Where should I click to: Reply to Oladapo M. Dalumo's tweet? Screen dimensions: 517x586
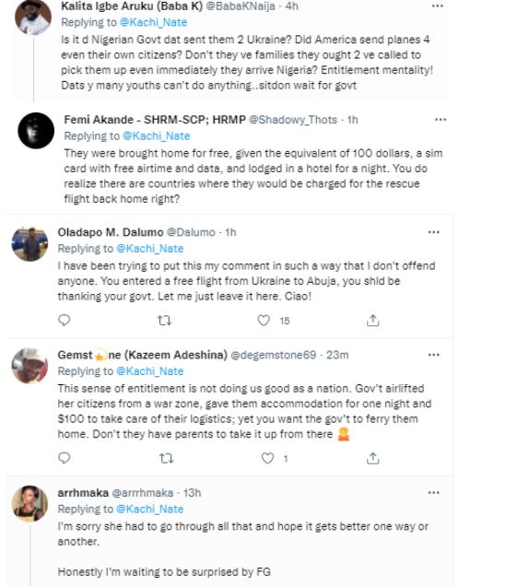point(65,321)
